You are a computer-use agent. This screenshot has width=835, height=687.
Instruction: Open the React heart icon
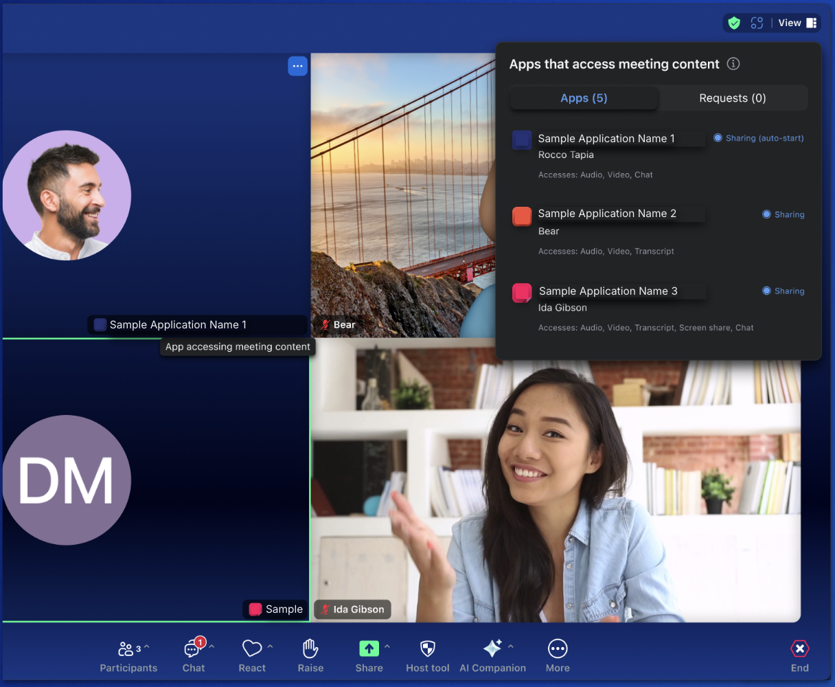252,649
